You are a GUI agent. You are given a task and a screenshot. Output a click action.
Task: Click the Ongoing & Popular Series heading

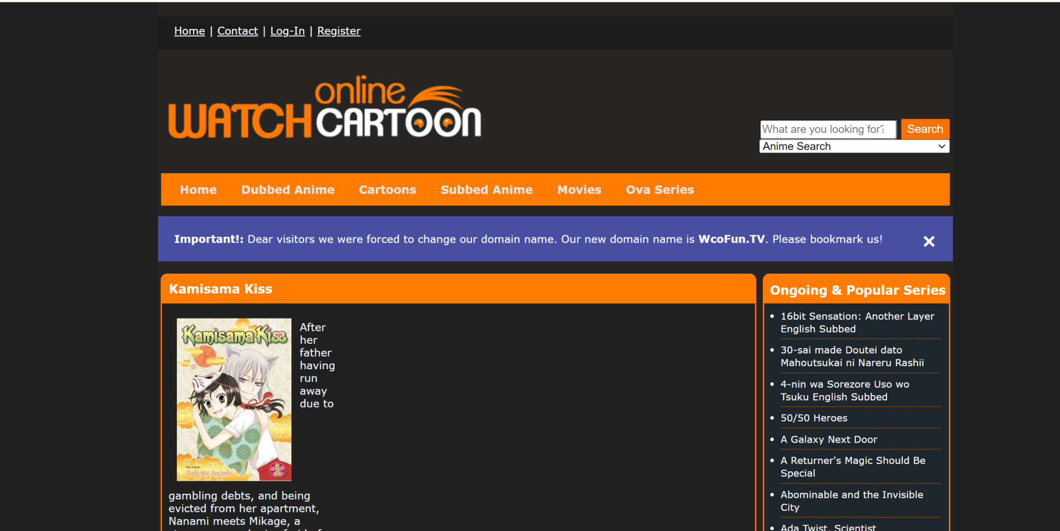click(x=858, y=290)
